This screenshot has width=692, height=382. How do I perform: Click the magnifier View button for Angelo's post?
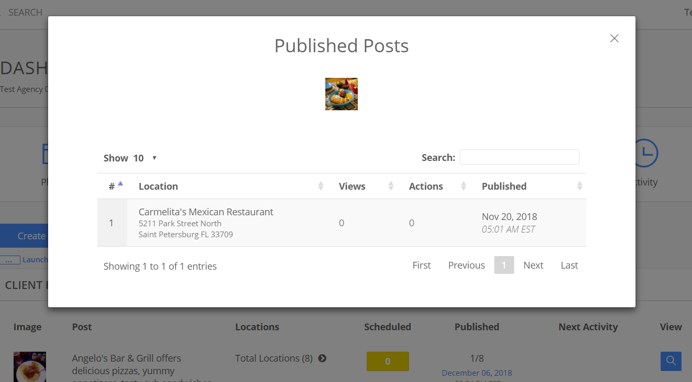pyautogui.click(x=671, y=361)
